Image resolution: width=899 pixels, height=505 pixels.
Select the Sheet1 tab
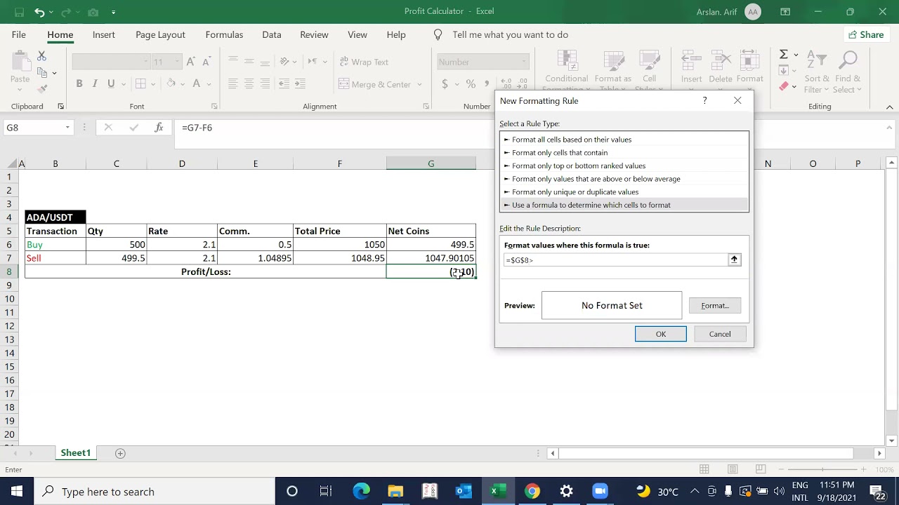coord(76,453)
